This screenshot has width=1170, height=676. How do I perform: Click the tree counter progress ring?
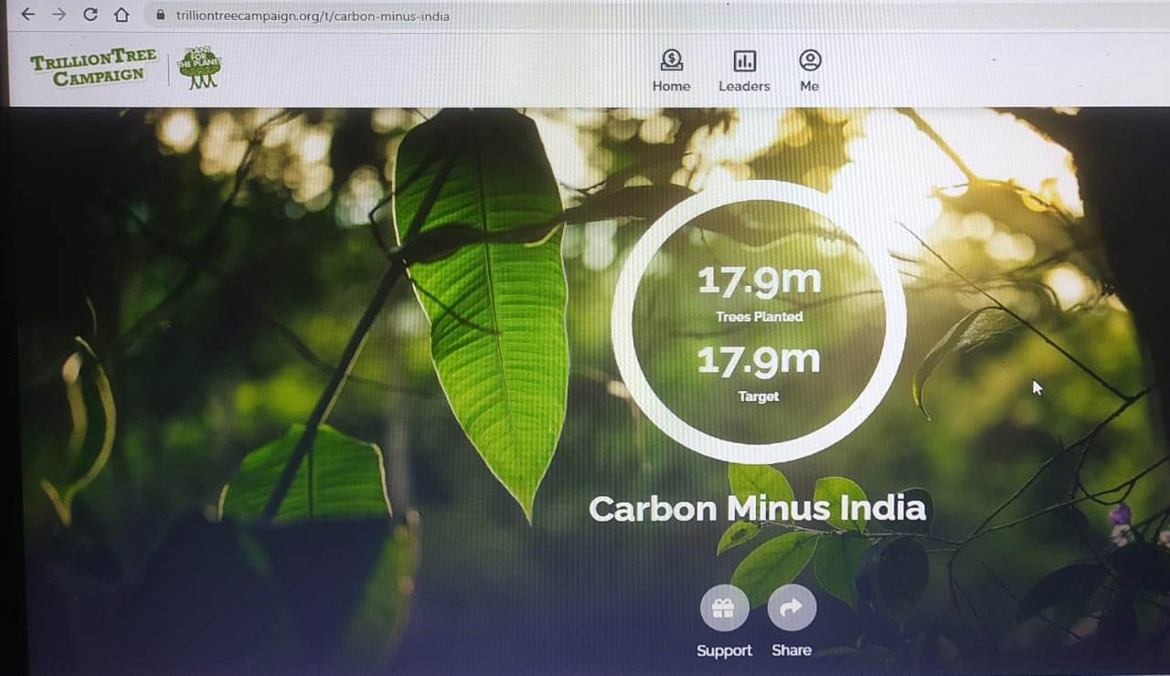point(759,322)
